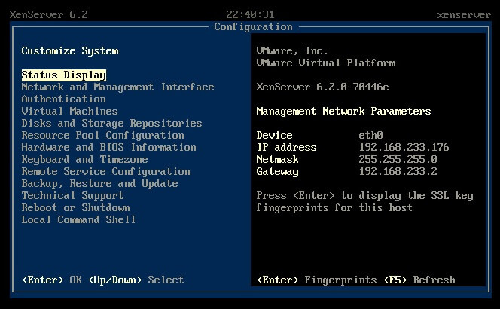500x309 pixels.
Task: Click the Management Network Parameters heading
Action: click(343, 111)
